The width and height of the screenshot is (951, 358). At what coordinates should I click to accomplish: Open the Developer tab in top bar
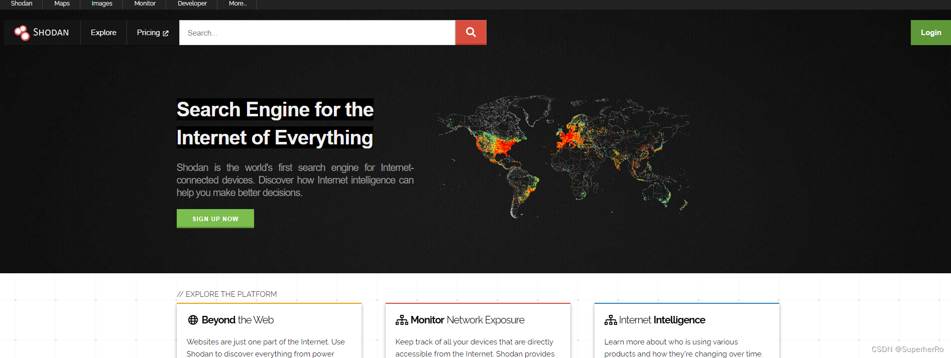[x=192, y=4]
